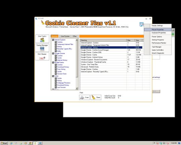181x145 pixels.
Task: Uncheck Internet History under Google Chrome
Action: (x=56, y=60)
